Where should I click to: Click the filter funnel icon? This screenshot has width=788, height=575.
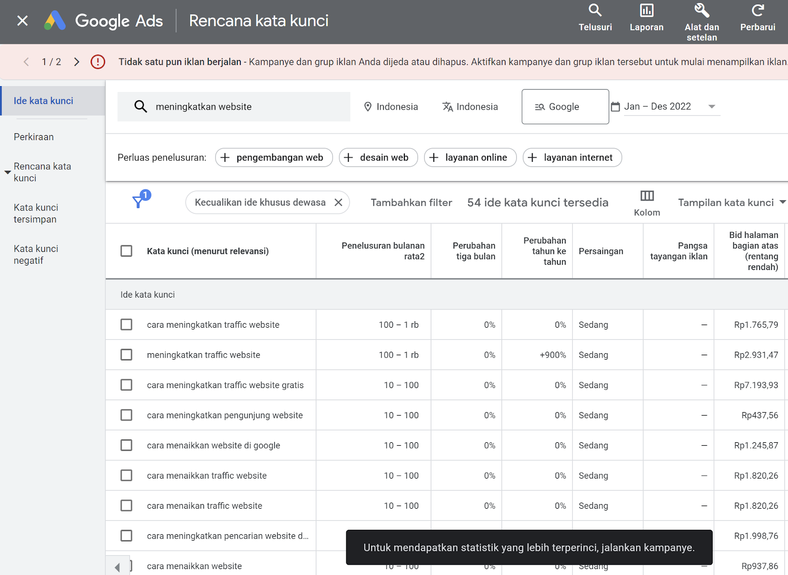coord(139,202)
